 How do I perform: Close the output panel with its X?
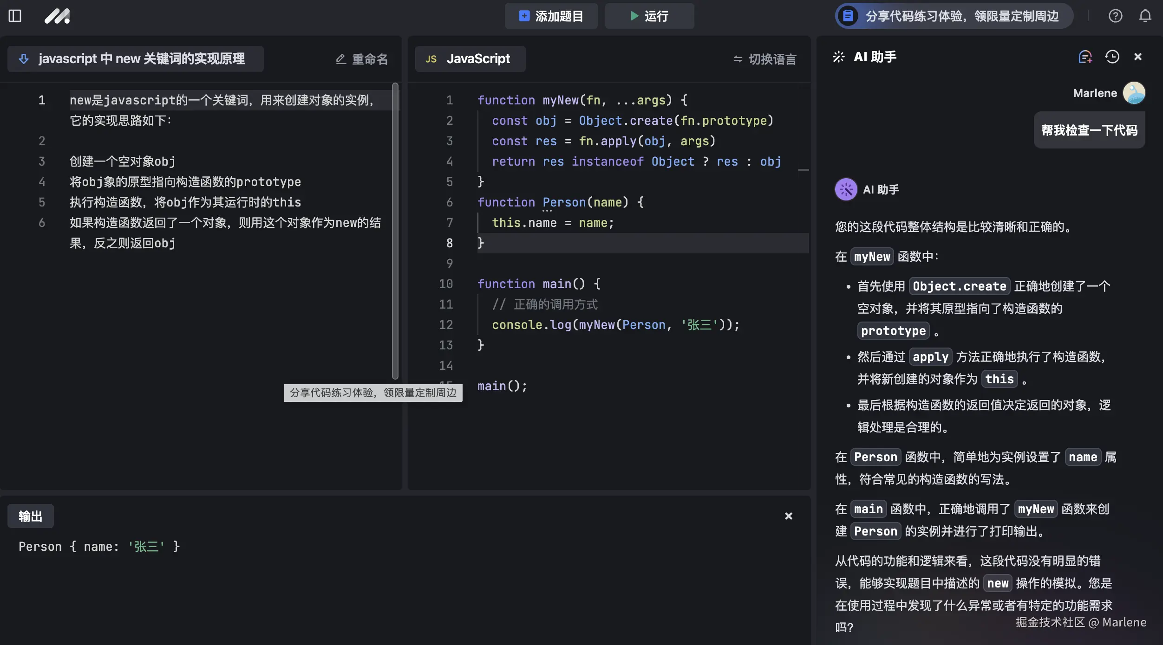(x=787, y=516)
